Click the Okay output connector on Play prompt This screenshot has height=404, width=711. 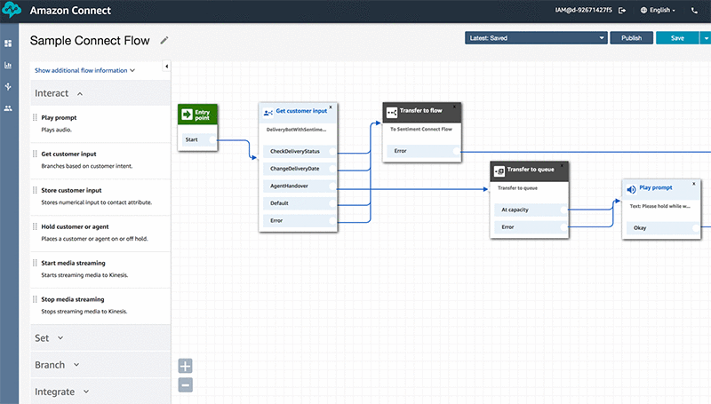[x=696, y=228]
